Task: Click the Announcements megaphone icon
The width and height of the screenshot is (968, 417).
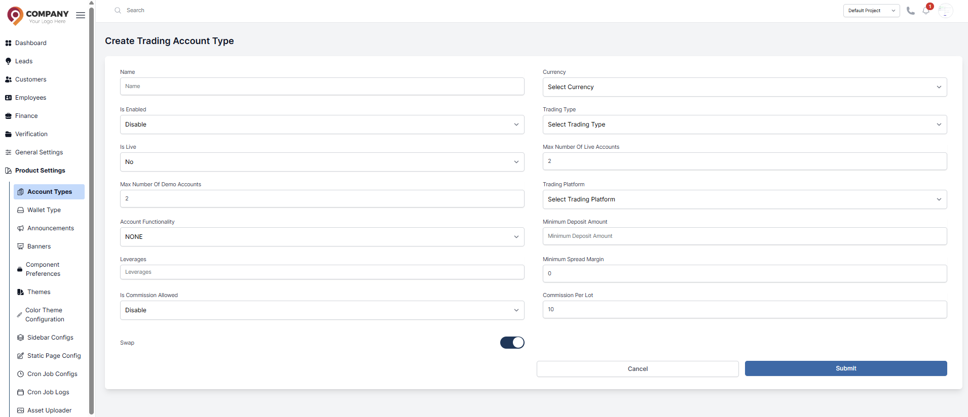Action: (x=20, y=228)
